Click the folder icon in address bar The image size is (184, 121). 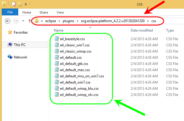pos(37,21)
